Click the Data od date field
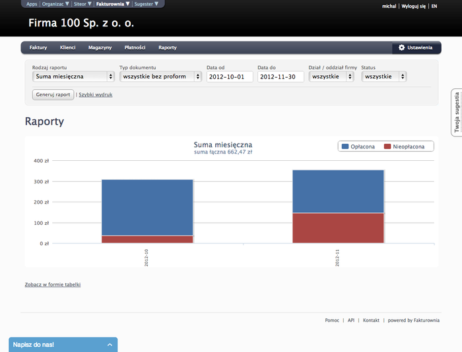Image resolution: width=462 pixels, height=352 pixels. pyautogui.click(x=229, y=76)
